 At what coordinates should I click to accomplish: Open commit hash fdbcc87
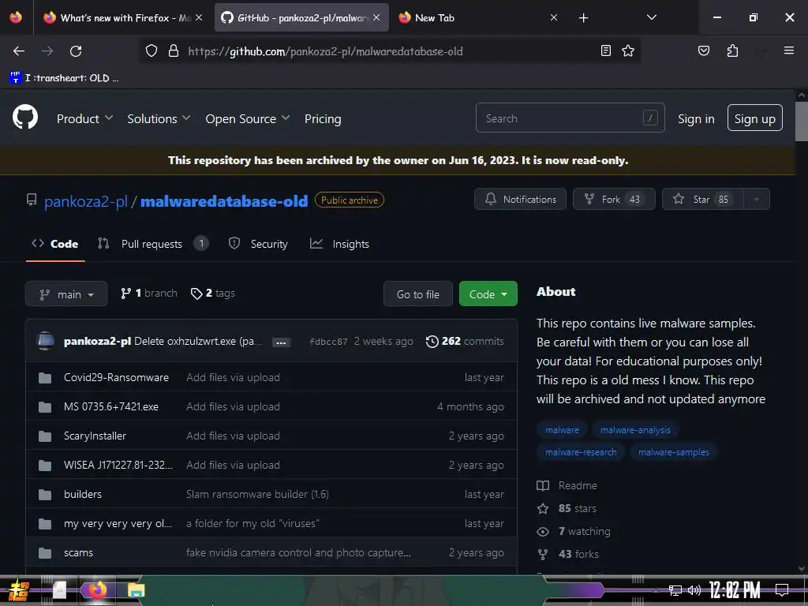(328, 341)
